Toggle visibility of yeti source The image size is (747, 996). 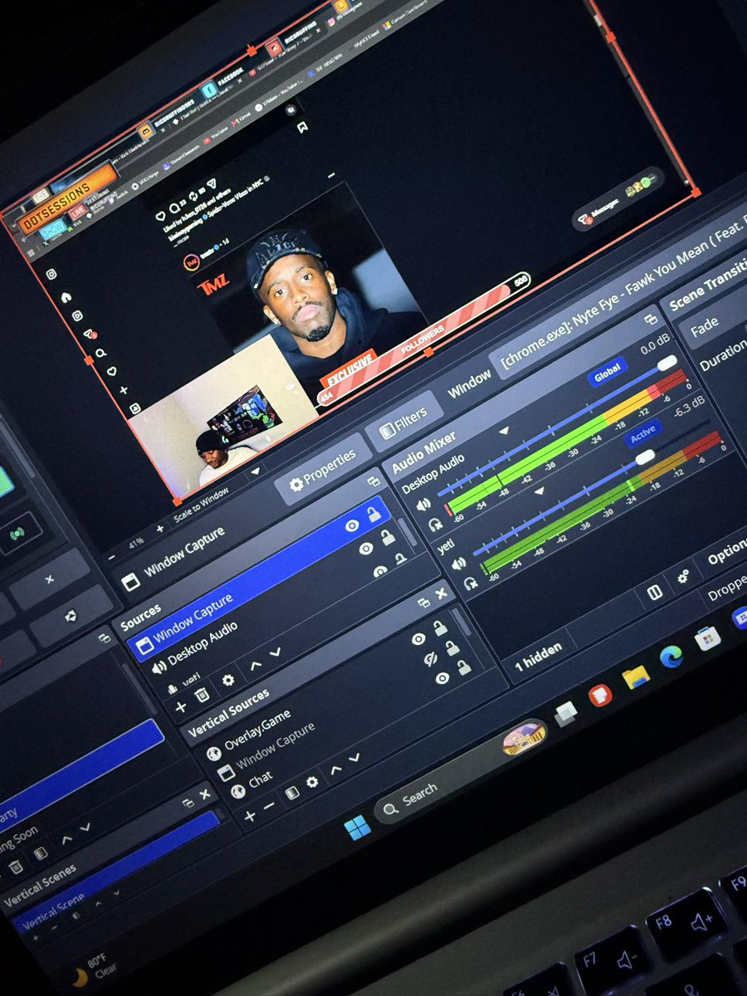pyautogui.click(x=380, y=572)
